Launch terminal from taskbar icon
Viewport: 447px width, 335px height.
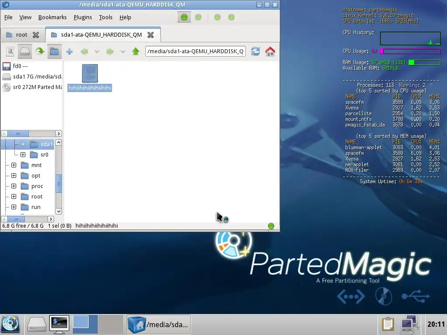pos(59,325)
